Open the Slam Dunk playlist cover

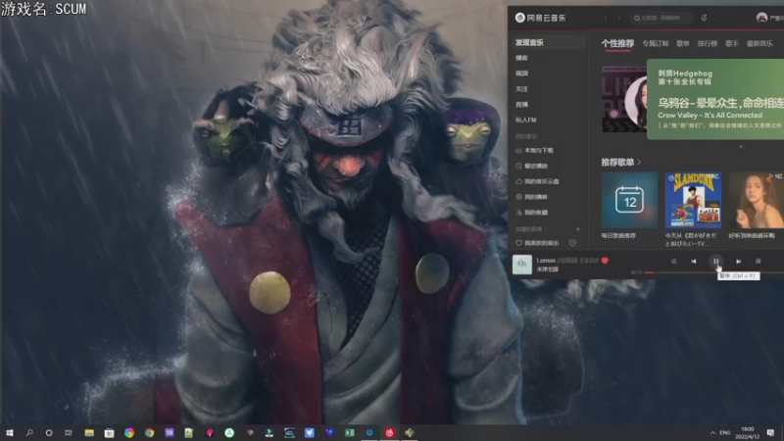[693, 200]
